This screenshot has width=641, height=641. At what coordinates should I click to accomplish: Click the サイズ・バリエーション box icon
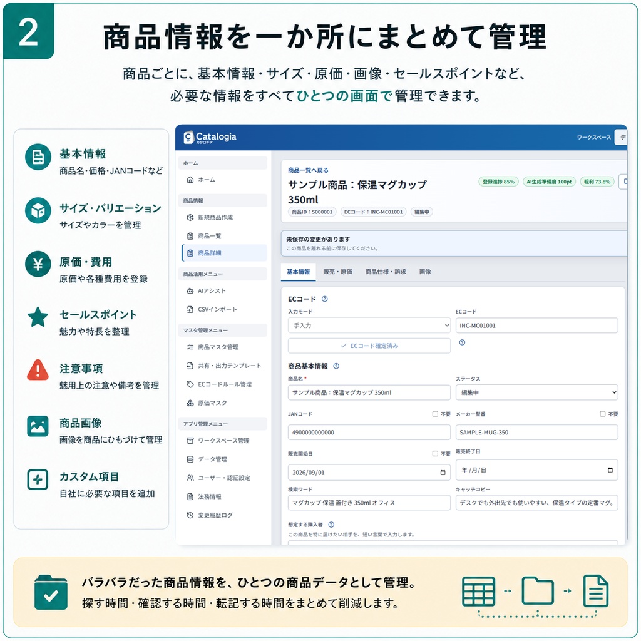(x=38, y=210)
